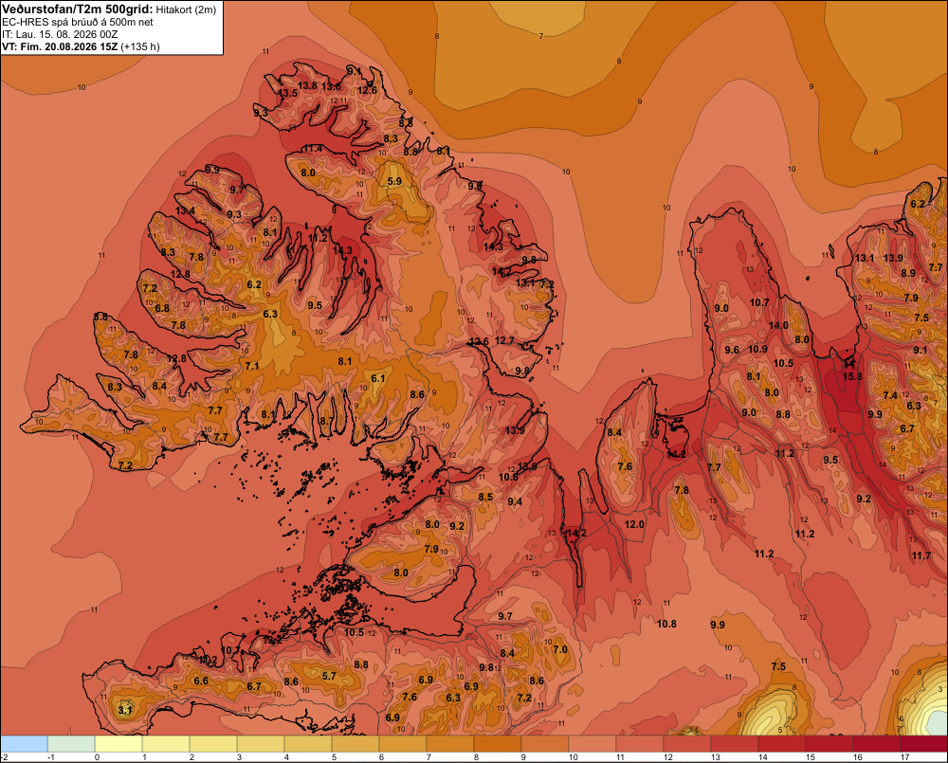Image resolution: width=948 pixels, height=763 pixels.
Task: Click the 7.4 temperature value
Action: click(890, 395)
